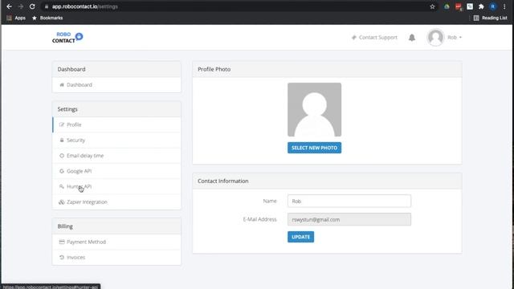Click the Profile Photo heading
This screenshot has height=289, width=514.
[x=214, y=69]
